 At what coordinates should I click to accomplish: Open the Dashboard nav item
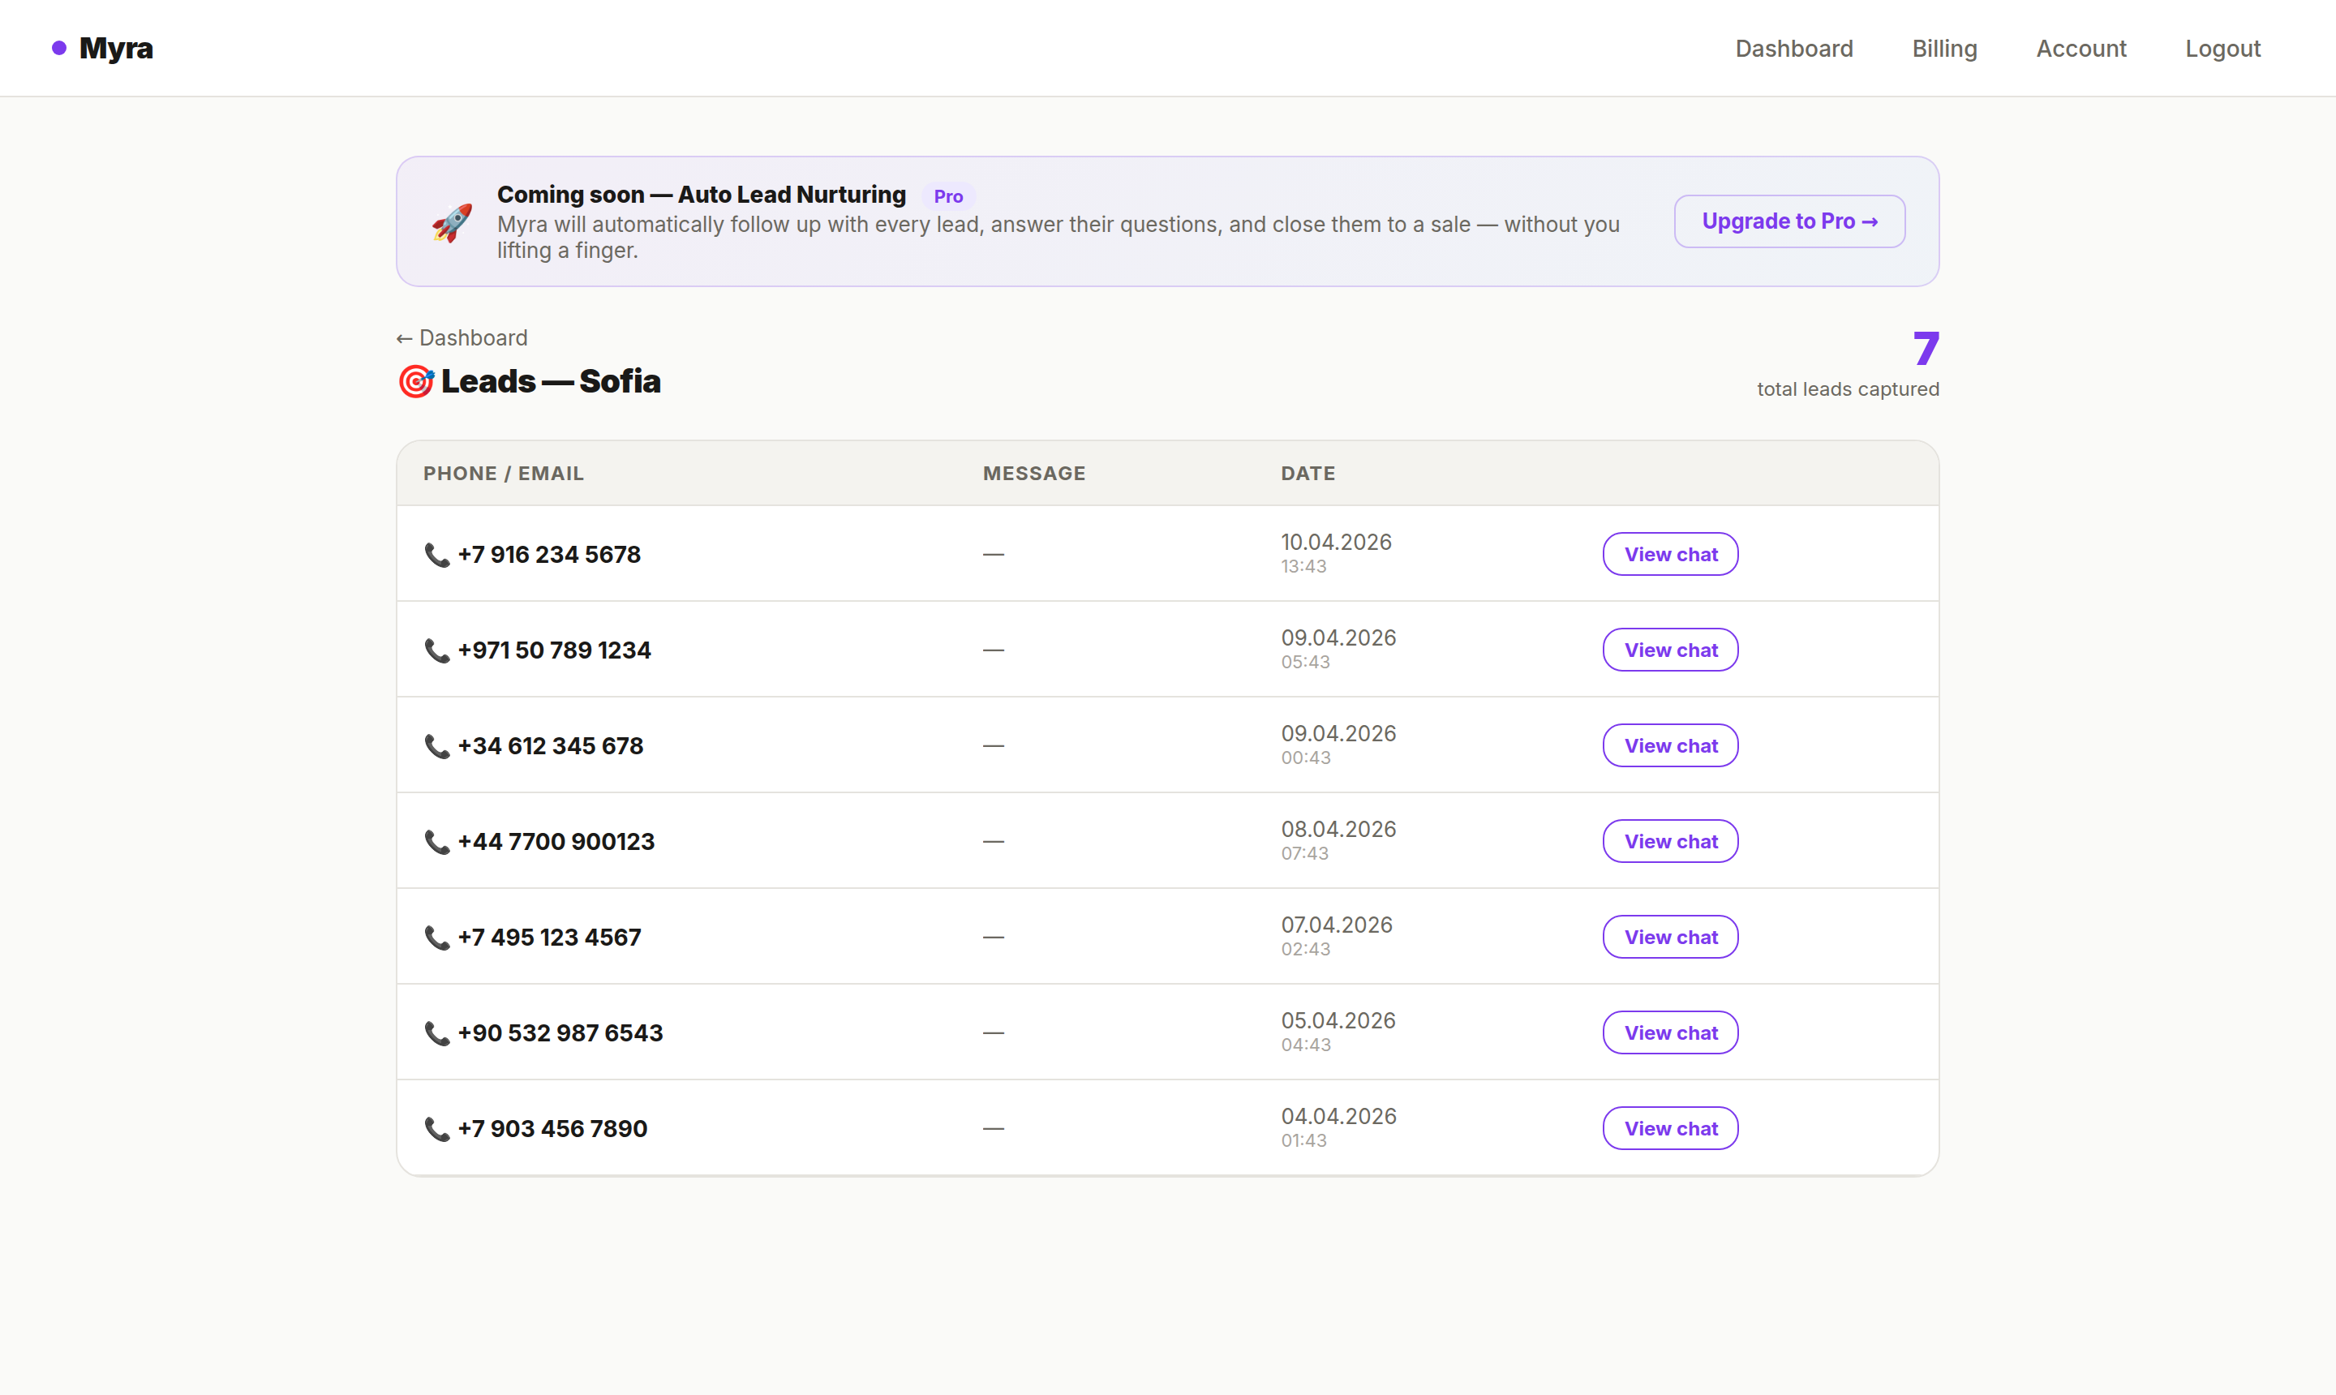coord(1793,49)
